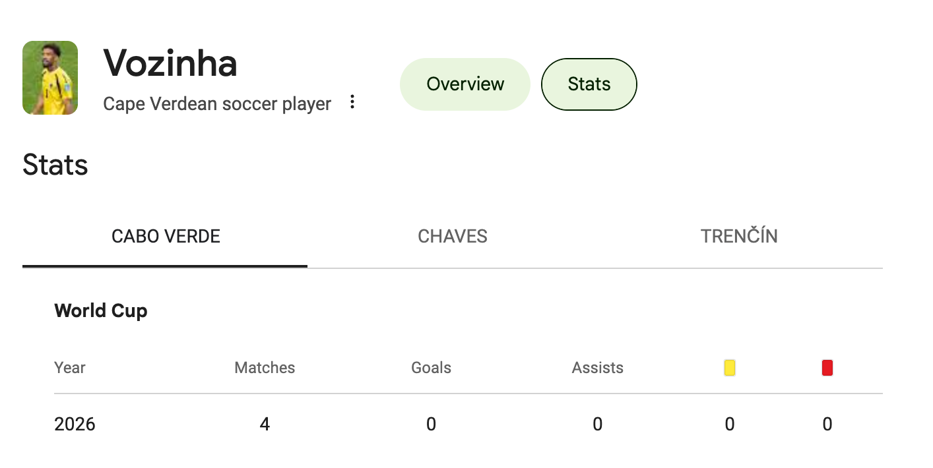
Task: Click the Cape Verdean soccer player subtitle
Action: 217,104
